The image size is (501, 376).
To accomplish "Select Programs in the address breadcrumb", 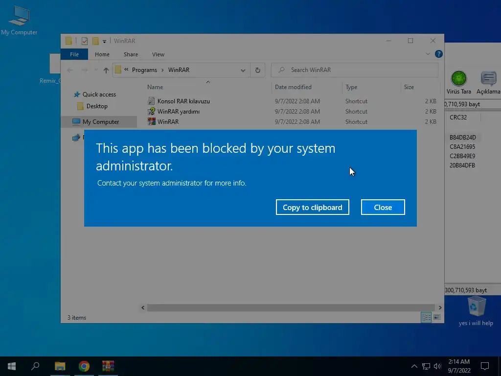I will point(144,70).
